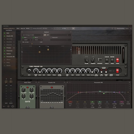Click the Graphic EQ pedal red footswitch LED

point(52,87)
